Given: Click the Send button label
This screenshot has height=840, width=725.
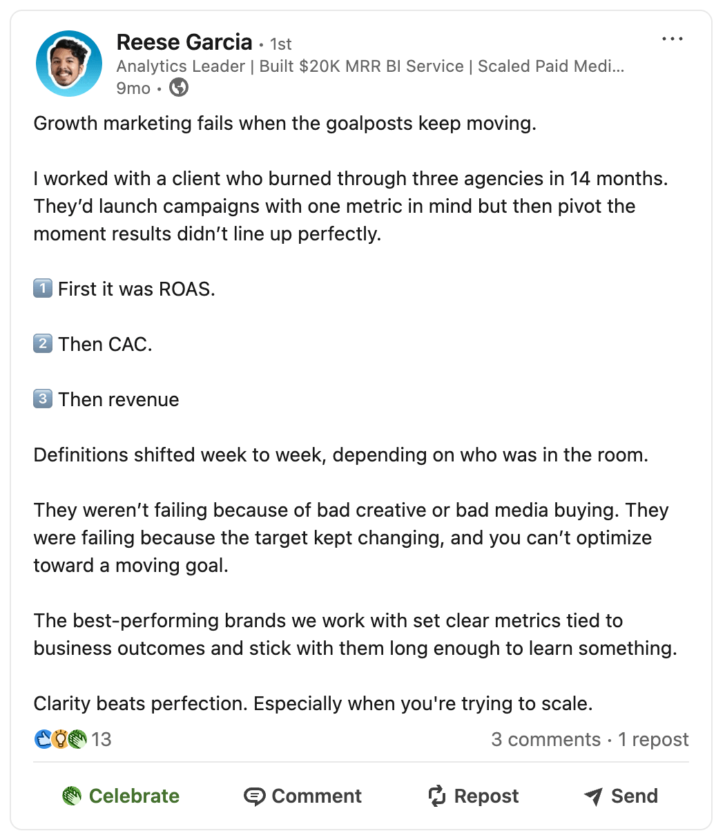Looking at the screenshot, I should (x=635, y=796).
